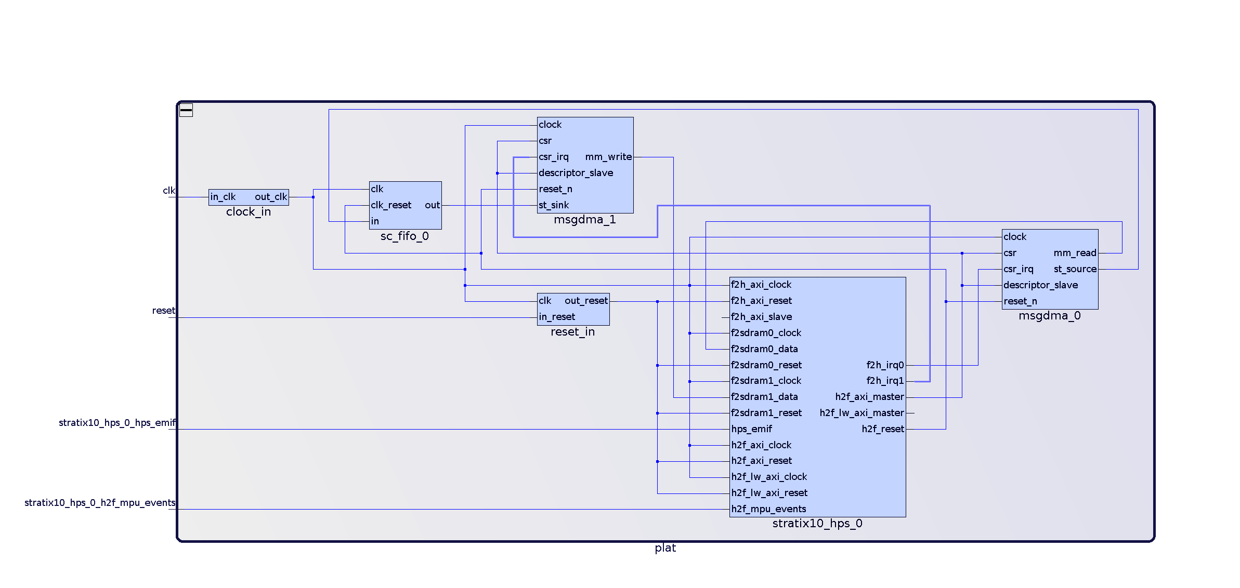This screenshot has width=1240, height=588.
Task: Click the st_sink port on msgdma_1
Action: pyautogui.click(x=554, y=205)
